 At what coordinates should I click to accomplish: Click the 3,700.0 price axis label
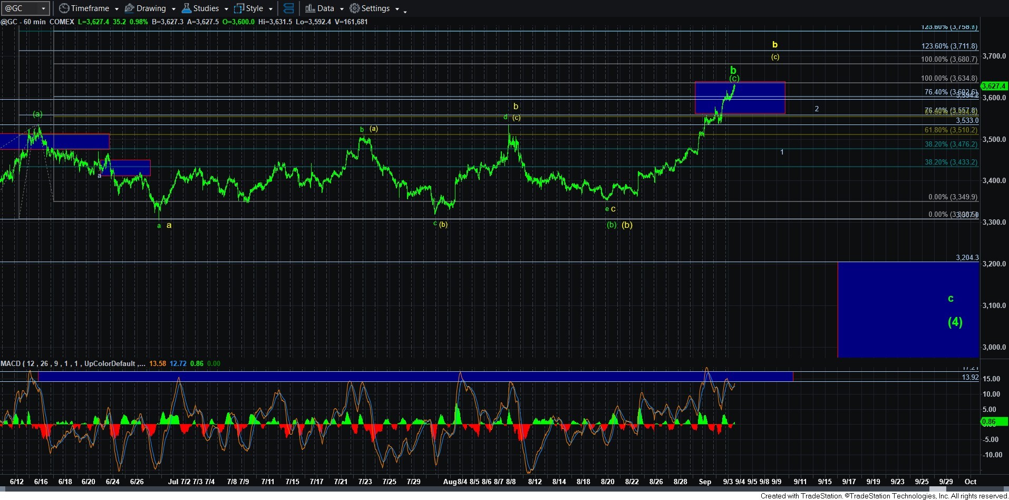click(x=994, y=56)
